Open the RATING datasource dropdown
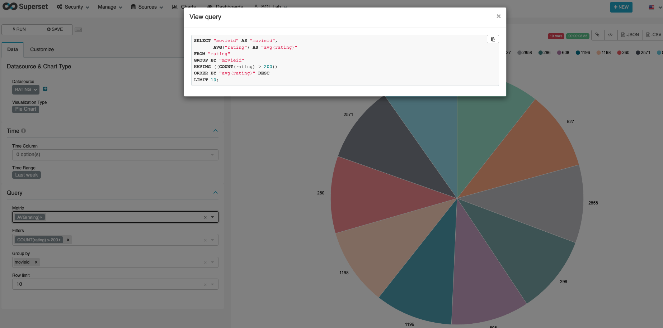The image size is (663, 328). pos(26,90)
